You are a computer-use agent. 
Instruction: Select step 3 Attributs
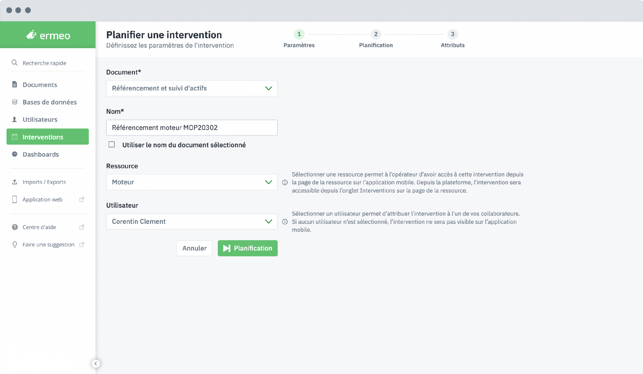pyautogui.click(x=452, y=34)
